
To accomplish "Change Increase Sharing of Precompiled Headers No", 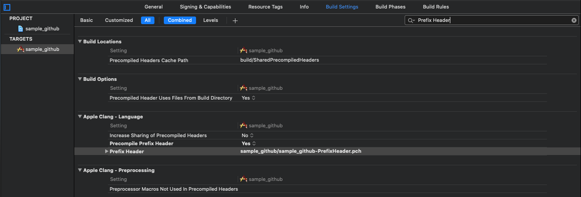I will tap(248, 135).
